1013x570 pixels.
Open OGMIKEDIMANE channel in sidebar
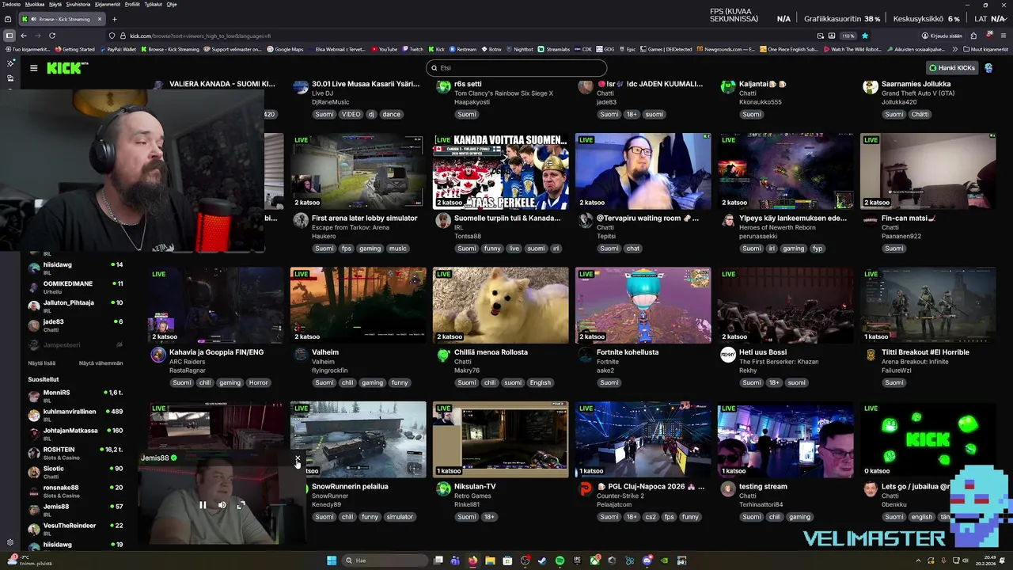pos(75,287)
